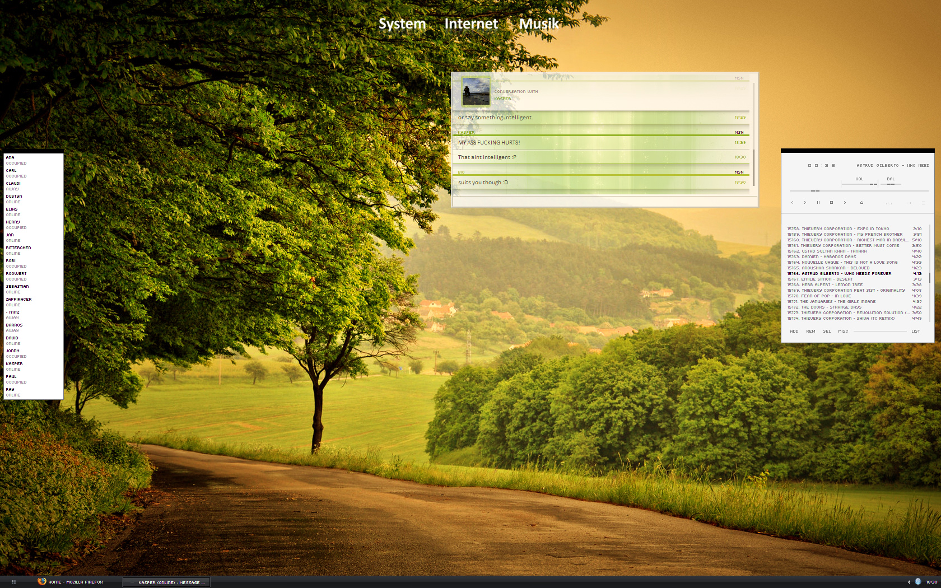Stop playback with the square stop button
941x588 pixels.
click(831, 203)
